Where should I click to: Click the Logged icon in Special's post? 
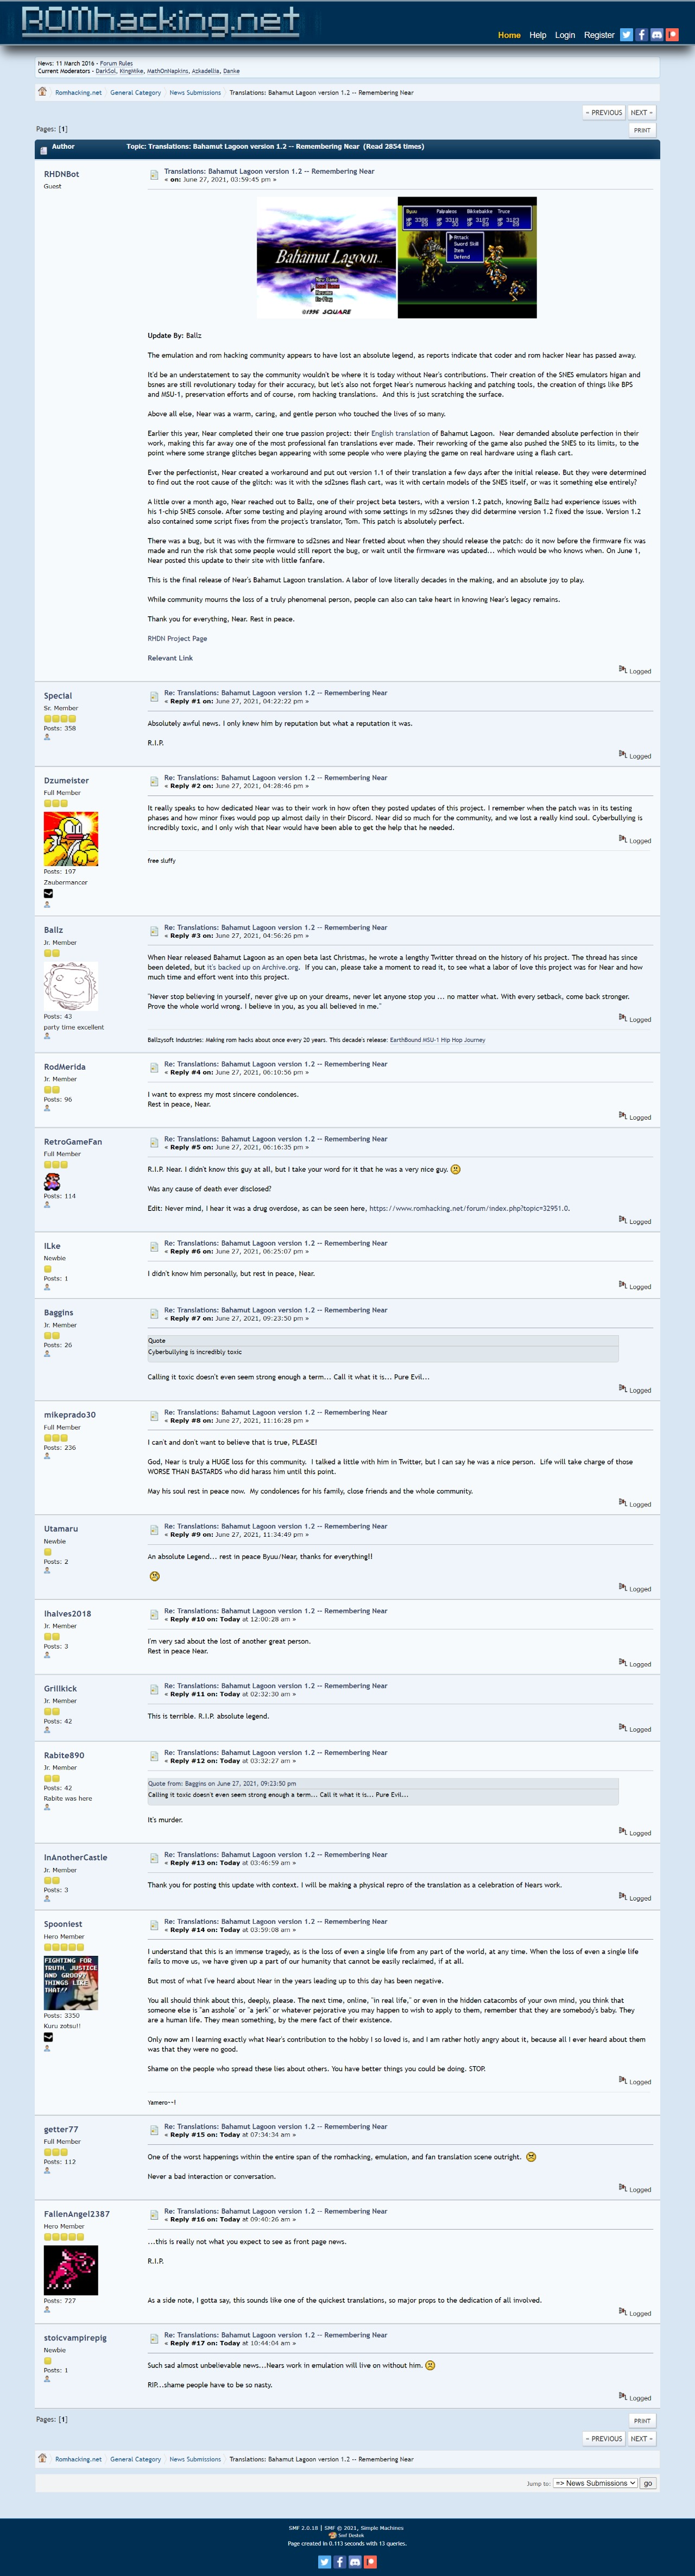click(x=622, y=754)
